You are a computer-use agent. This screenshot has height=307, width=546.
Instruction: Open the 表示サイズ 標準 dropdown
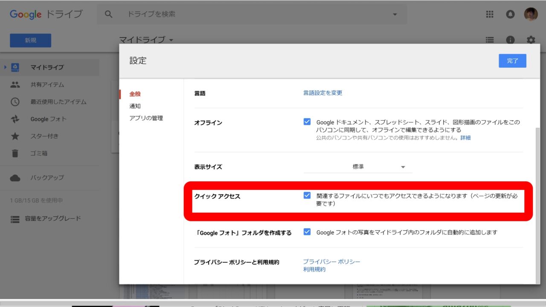click(358, 167)
